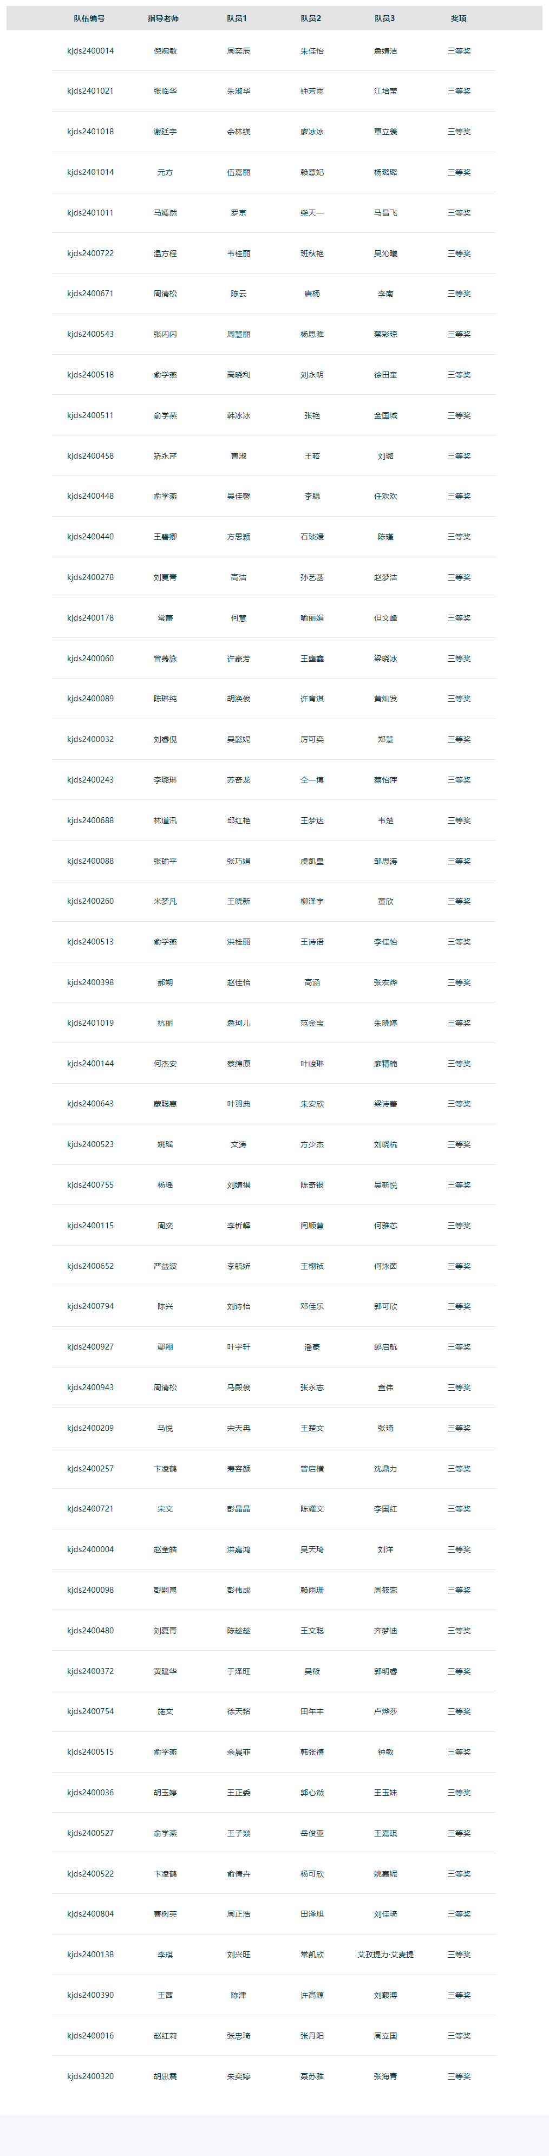Click the kjds2400722 team ID cell
The height and width of the screenshot is (2156, 549).
coord(90,253)
